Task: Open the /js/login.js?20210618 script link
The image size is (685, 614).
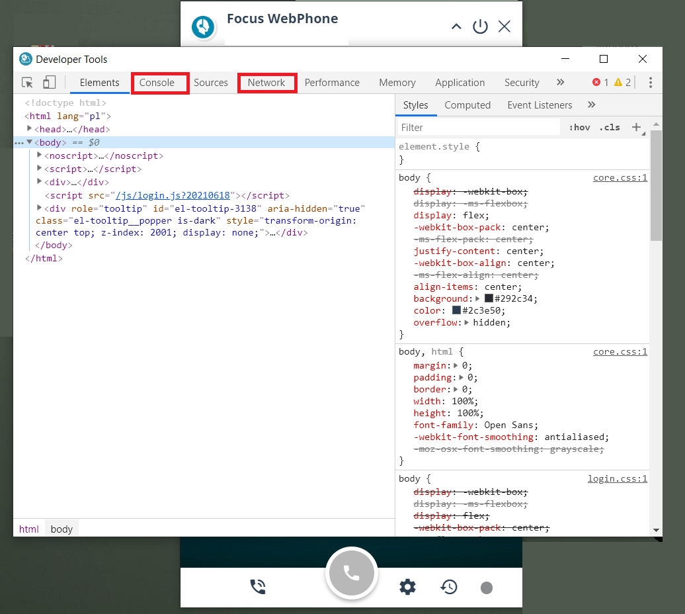Action: tap(173, 195)
